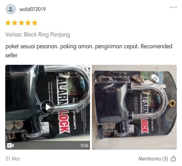Screen dimensions: 182x166
Task: Click the Variasi: Black Ring Panjang text
Action: [38, 35]
